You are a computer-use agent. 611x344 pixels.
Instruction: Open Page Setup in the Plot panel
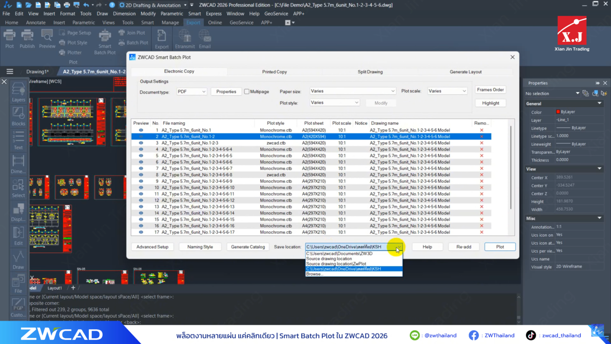coord(75,33)
